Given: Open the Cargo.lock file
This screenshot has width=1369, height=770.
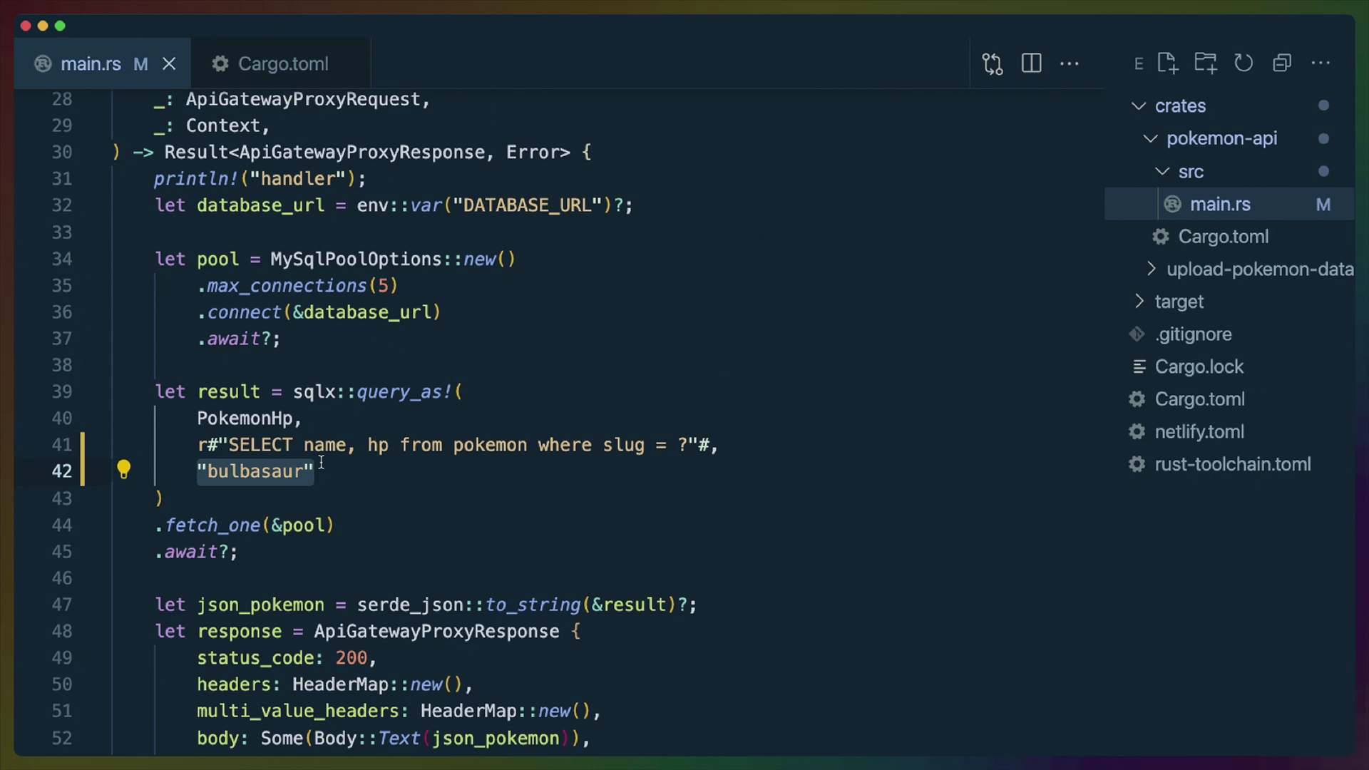Looking at the screenshot, I should point(1199,366).
